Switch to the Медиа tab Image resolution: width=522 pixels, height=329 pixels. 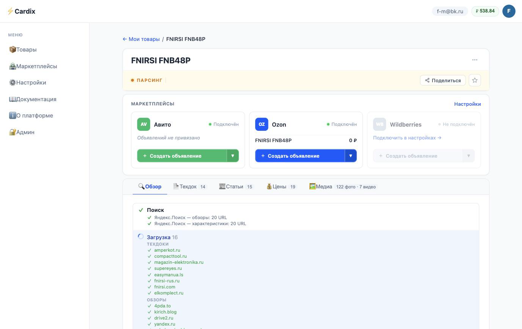click(x=343, y=186)
